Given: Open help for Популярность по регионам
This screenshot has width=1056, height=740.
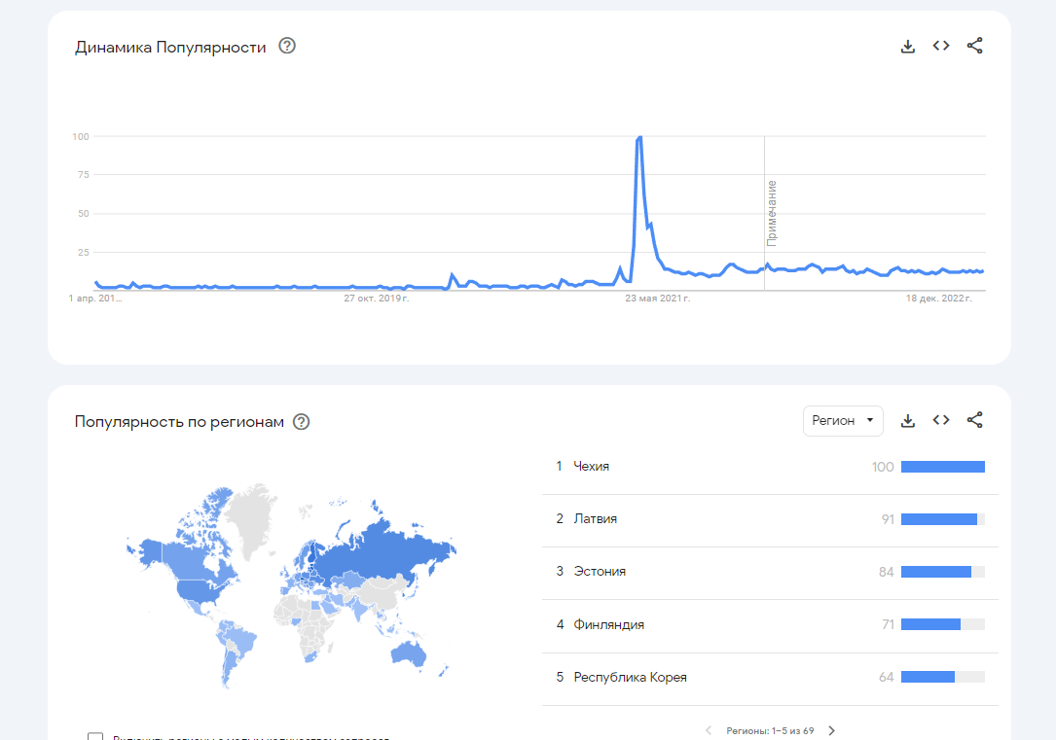Looking at the screenshot, I should (x=302, y=421).
